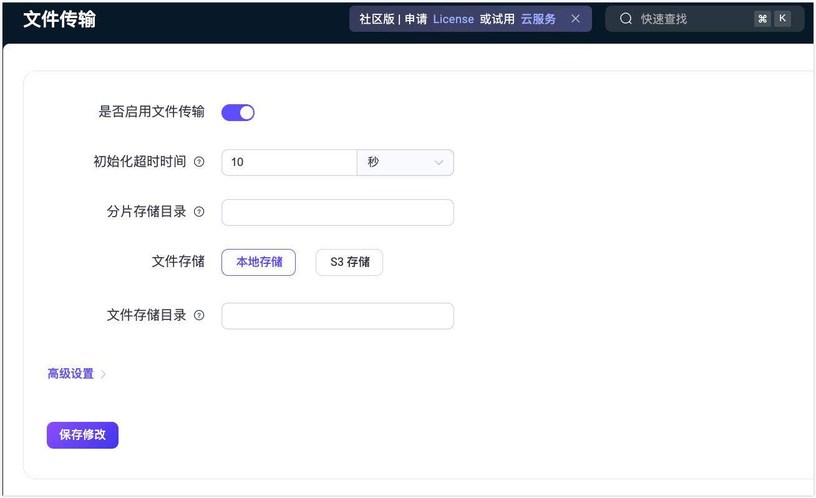Dismiss the 社区版 license banner with the X

point(575,19)
